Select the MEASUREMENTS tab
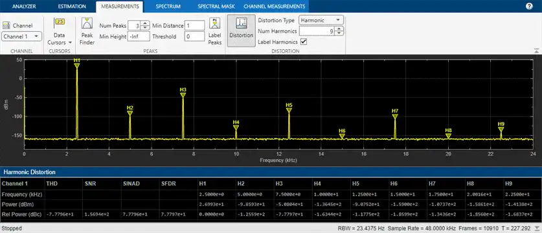 (x=120, y=6)
